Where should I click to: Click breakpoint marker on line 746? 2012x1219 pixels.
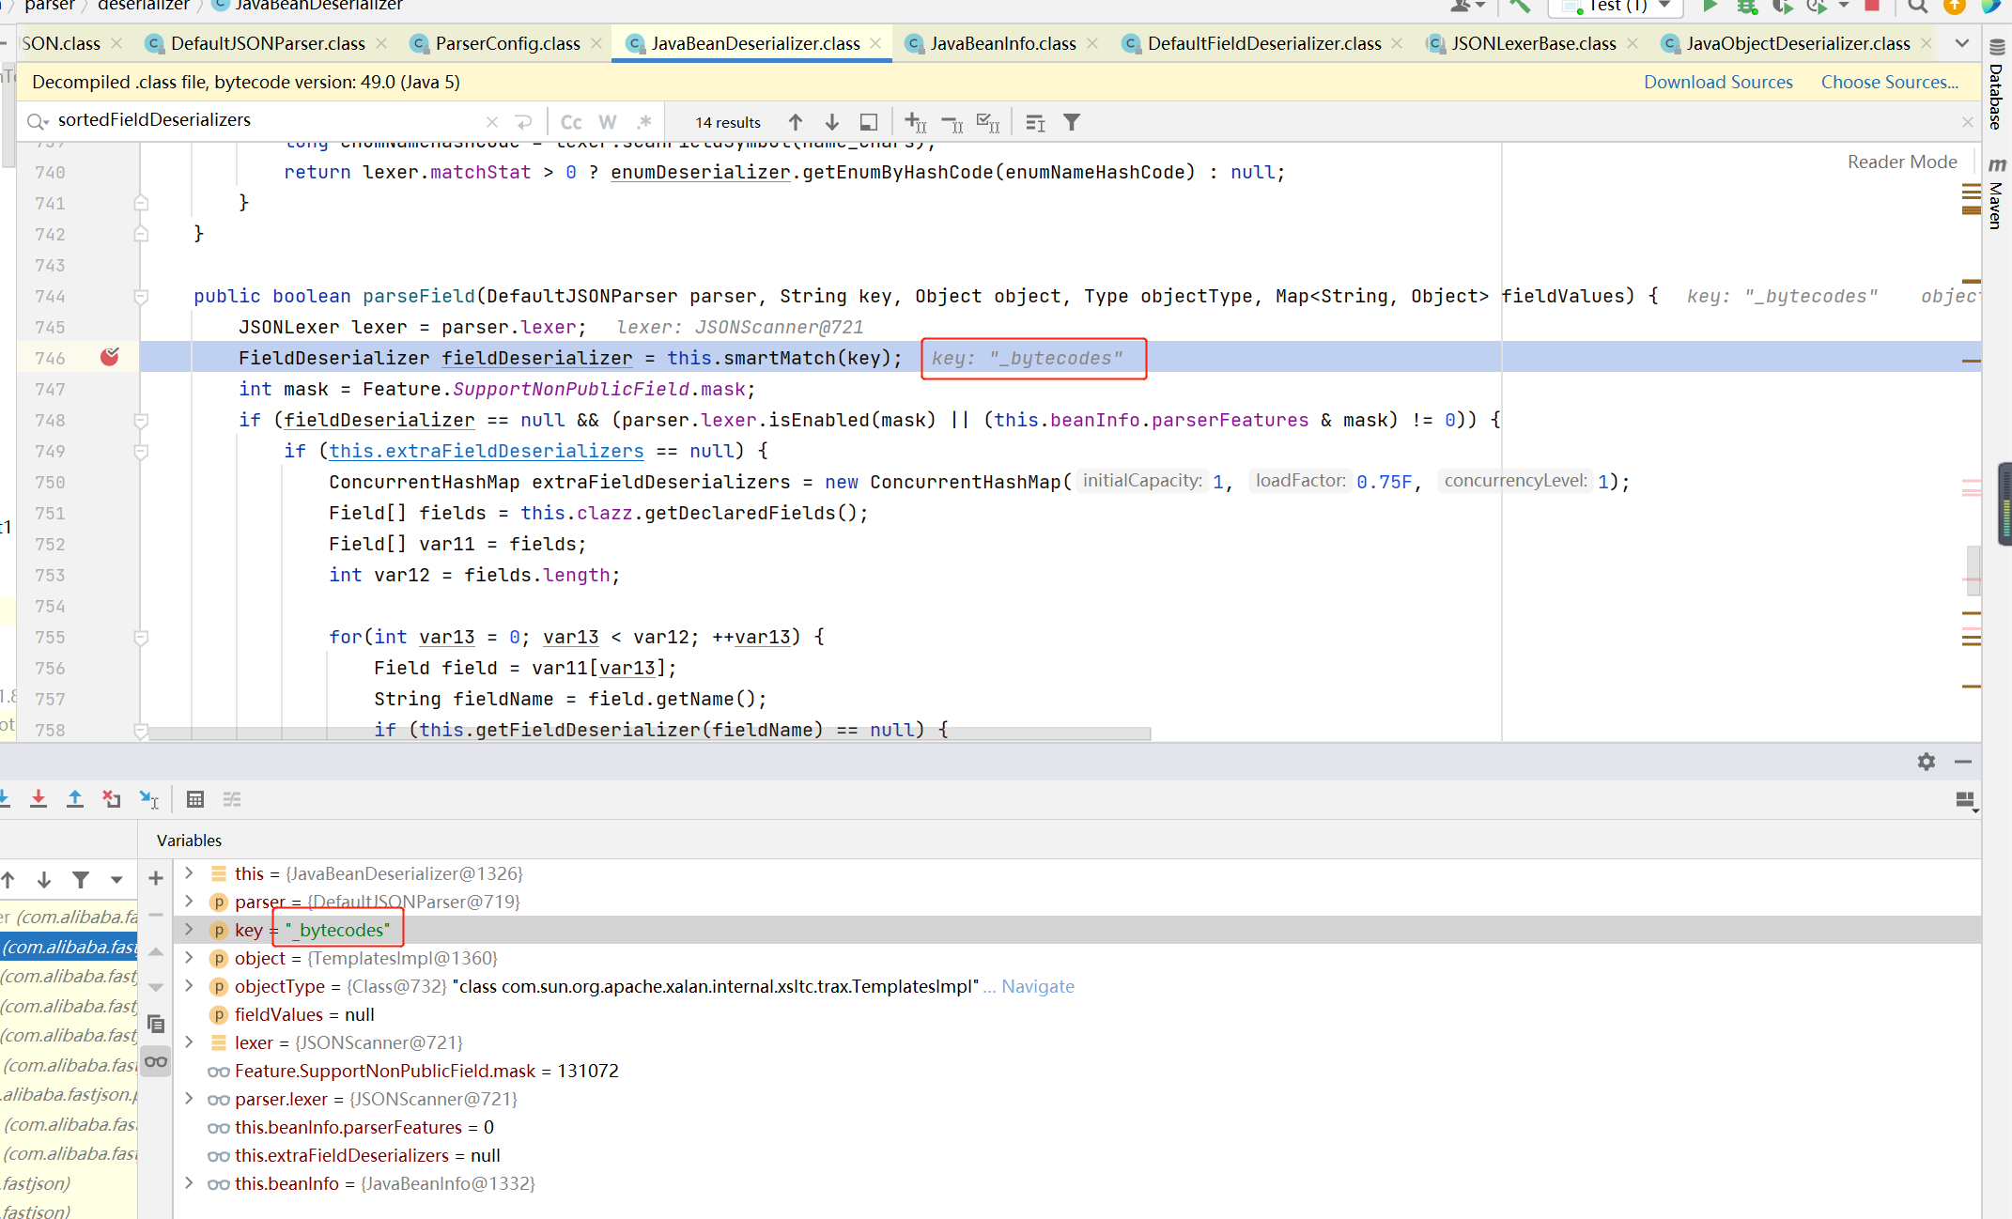(x=110, y=357)
